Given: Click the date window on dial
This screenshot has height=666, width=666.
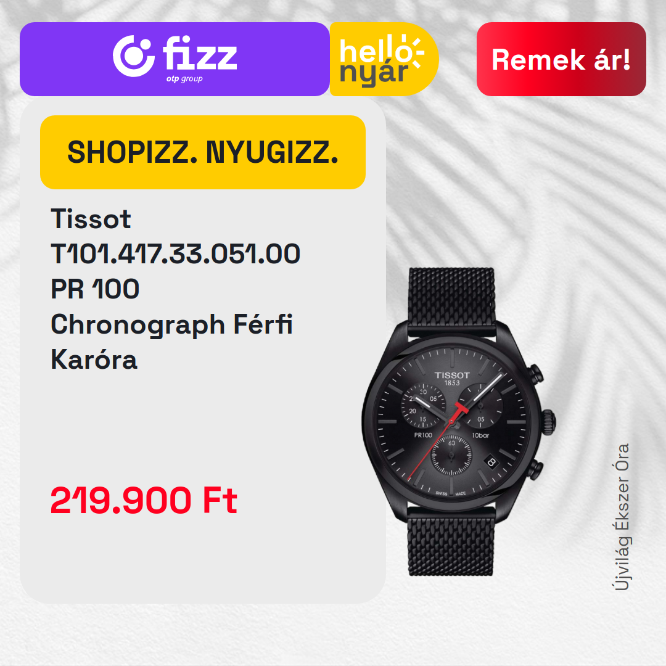Looking at the screenshot, I should click(491, 462).
